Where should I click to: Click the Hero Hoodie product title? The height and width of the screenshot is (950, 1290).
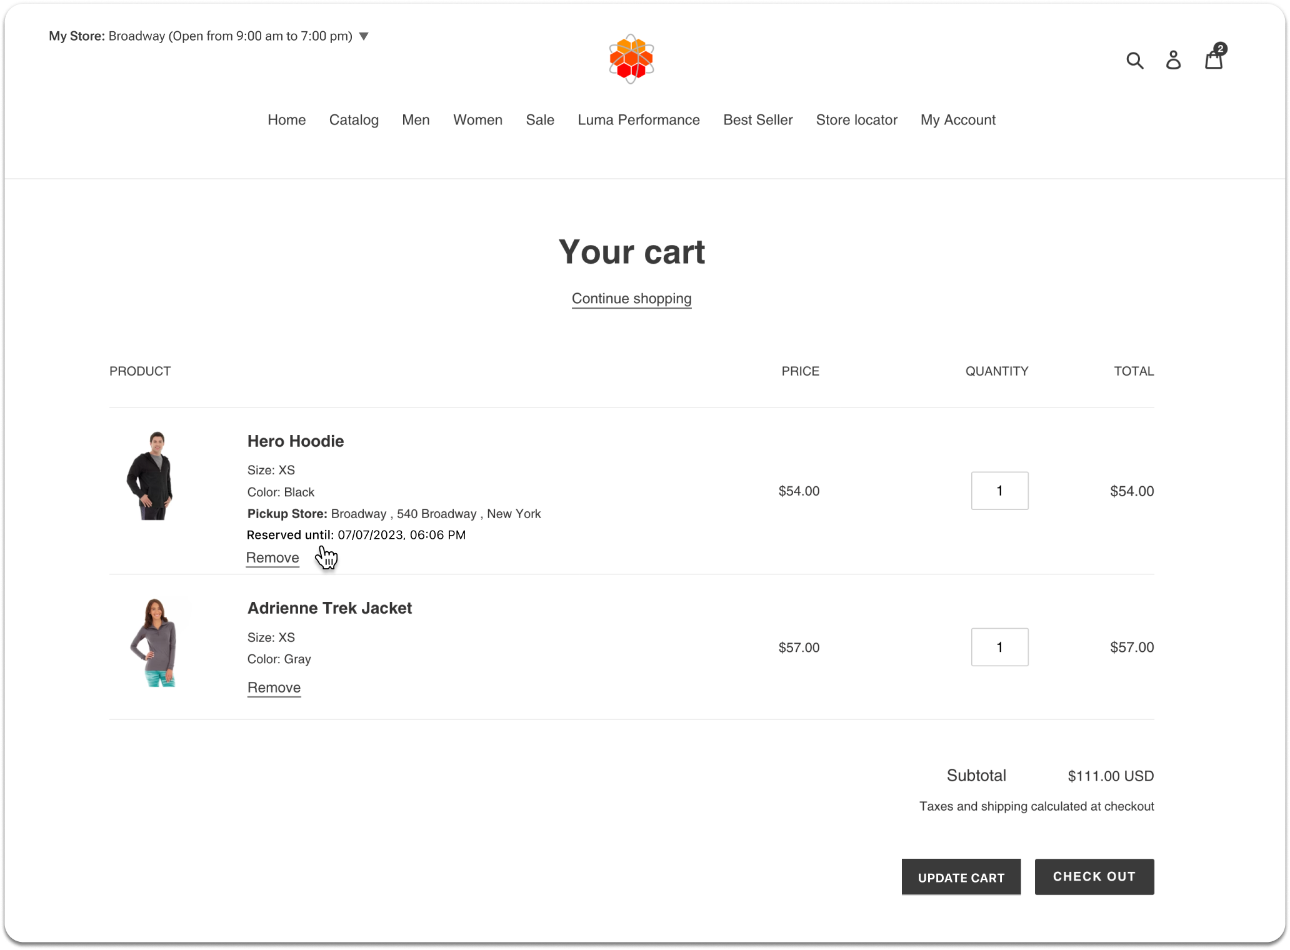[296, 441]
